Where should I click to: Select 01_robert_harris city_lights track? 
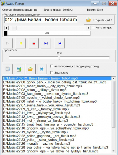pyautogui.click(x=57, y=86)
